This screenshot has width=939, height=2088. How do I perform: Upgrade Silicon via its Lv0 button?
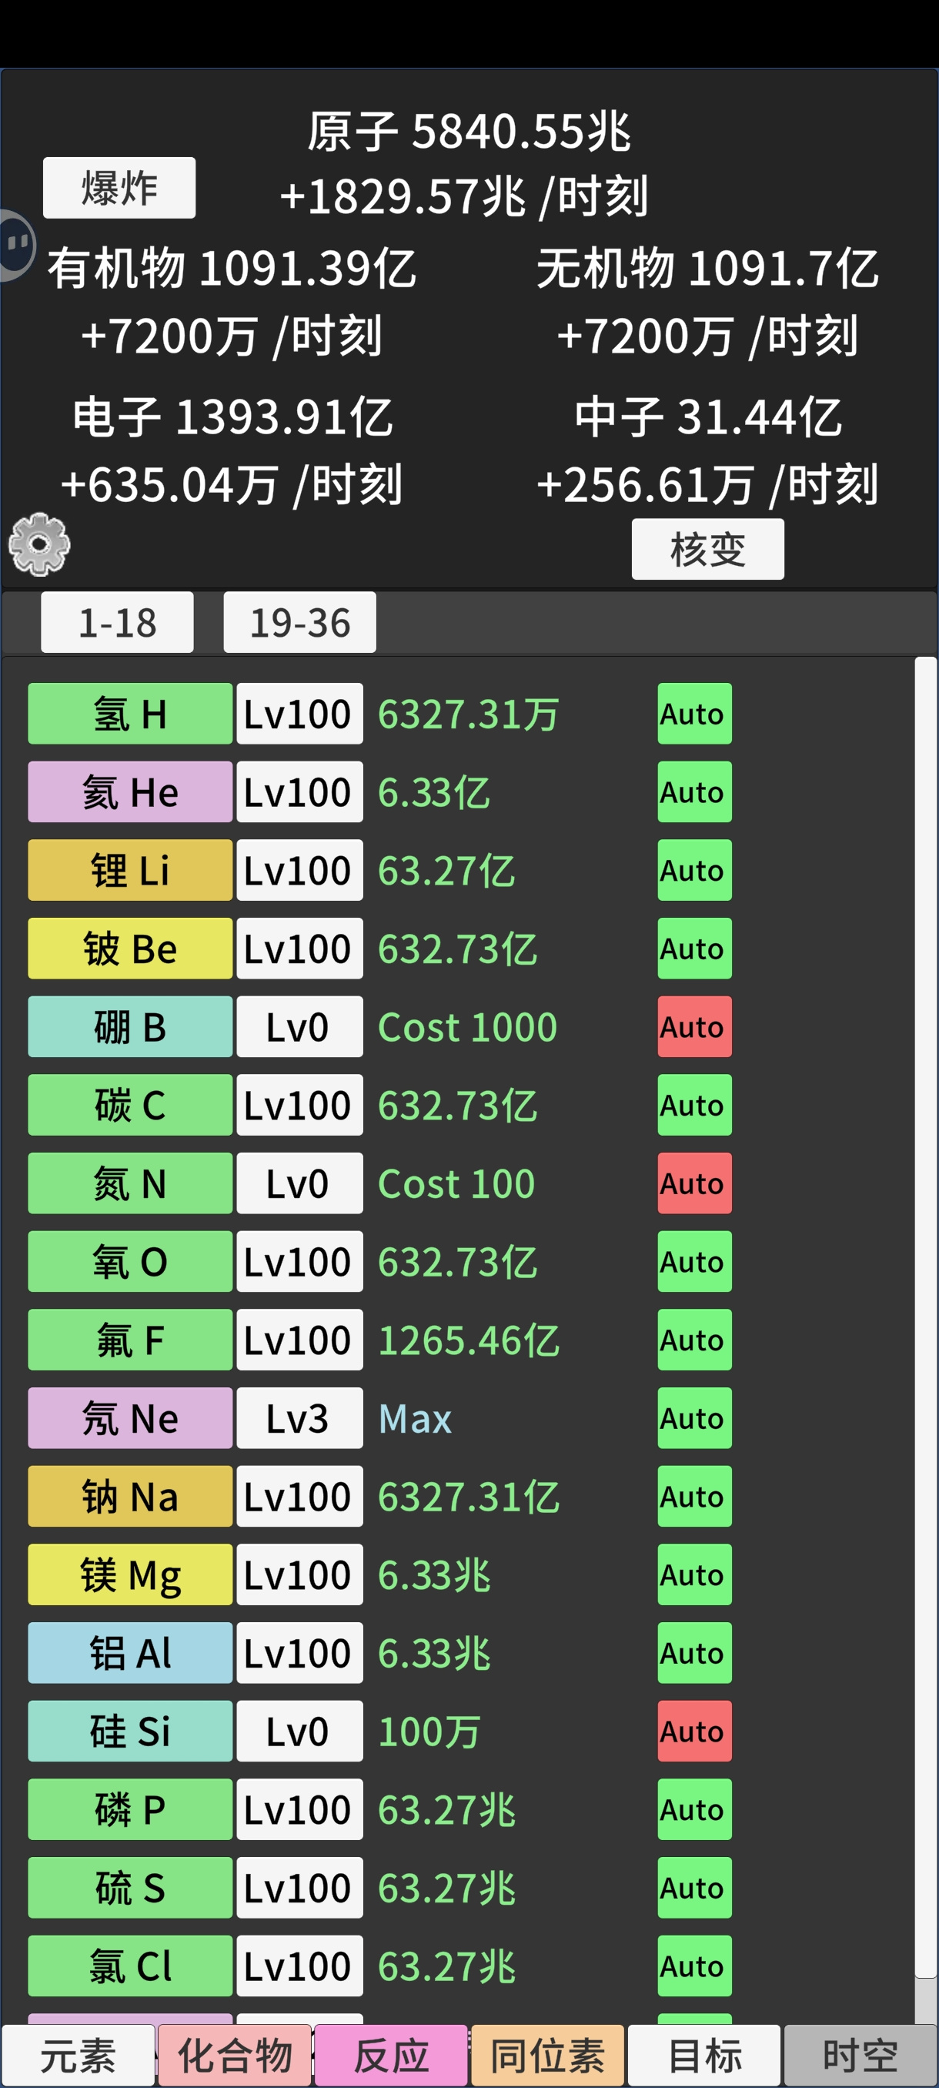[x=299, y=1732]
